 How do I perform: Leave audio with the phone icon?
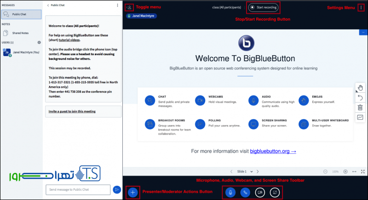pyautogui.click(x=246, y=192)
